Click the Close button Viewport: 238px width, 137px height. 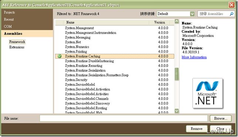(221, 129)
